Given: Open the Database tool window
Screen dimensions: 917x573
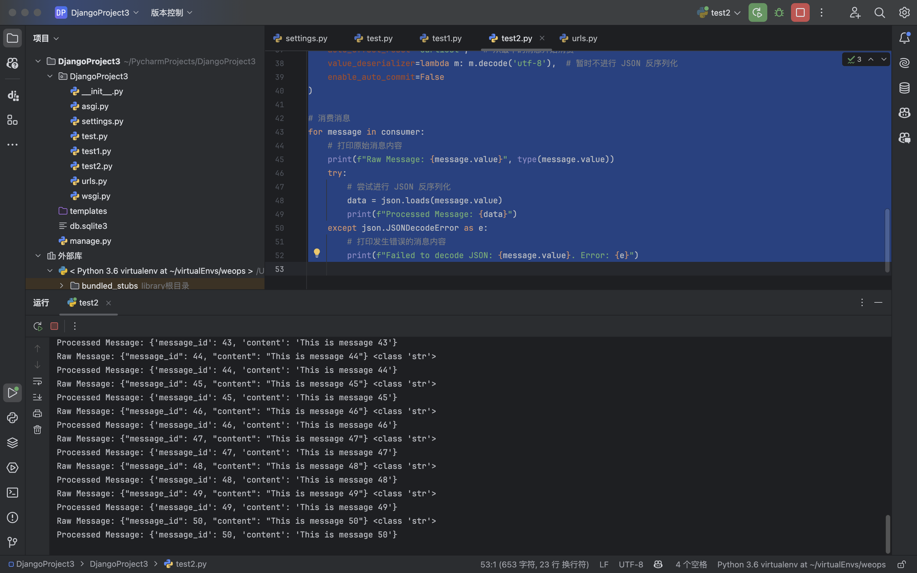Looking at the screenshot, I should tap(905, 88).
